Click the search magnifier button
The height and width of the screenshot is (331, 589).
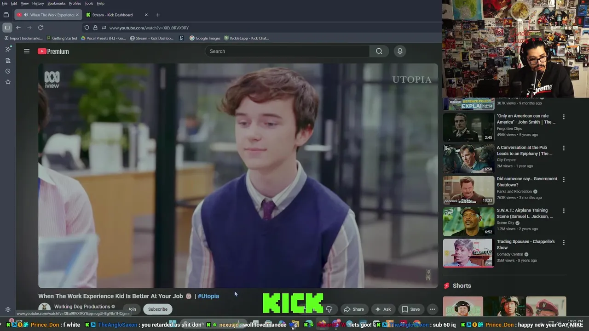379,51
